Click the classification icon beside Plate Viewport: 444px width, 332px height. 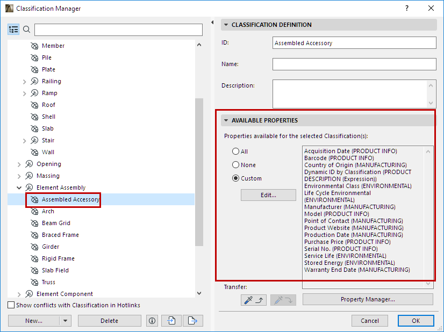click(34, 70)
